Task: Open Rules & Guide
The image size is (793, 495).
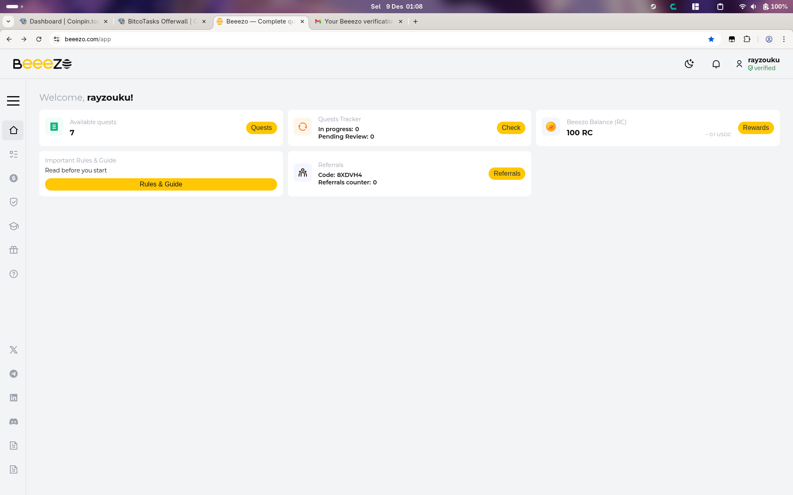Action: [161, 184]
